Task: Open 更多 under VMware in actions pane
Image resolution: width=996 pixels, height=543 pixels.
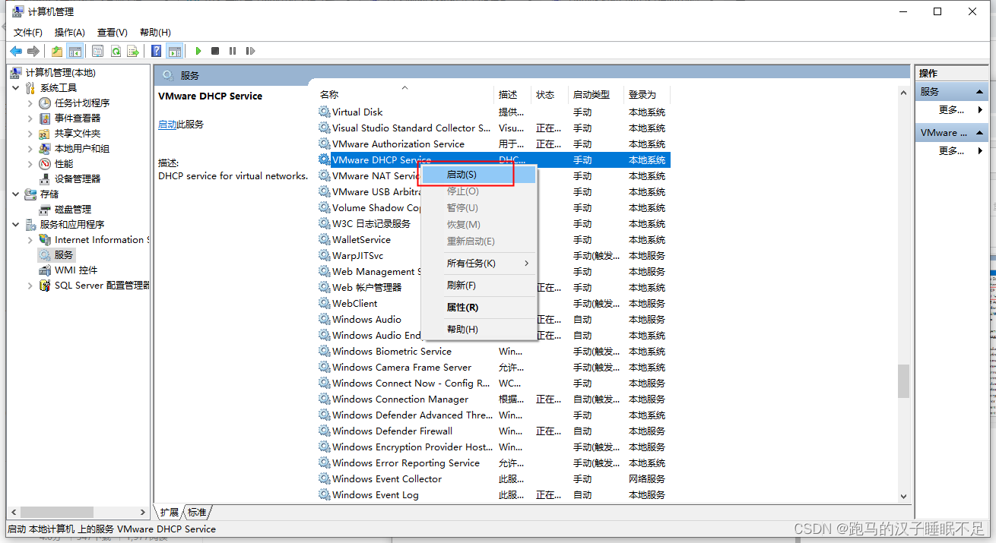Action: [x=951, y=150]
